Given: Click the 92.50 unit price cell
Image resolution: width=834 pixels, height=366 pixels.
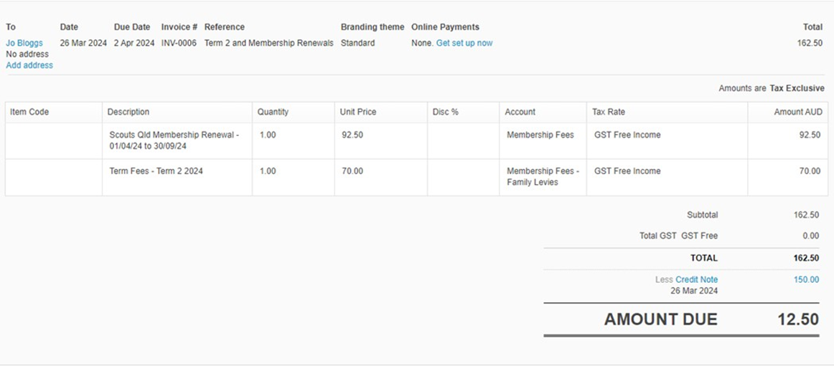Looking at the screenshot, I should tap(381, 140).
